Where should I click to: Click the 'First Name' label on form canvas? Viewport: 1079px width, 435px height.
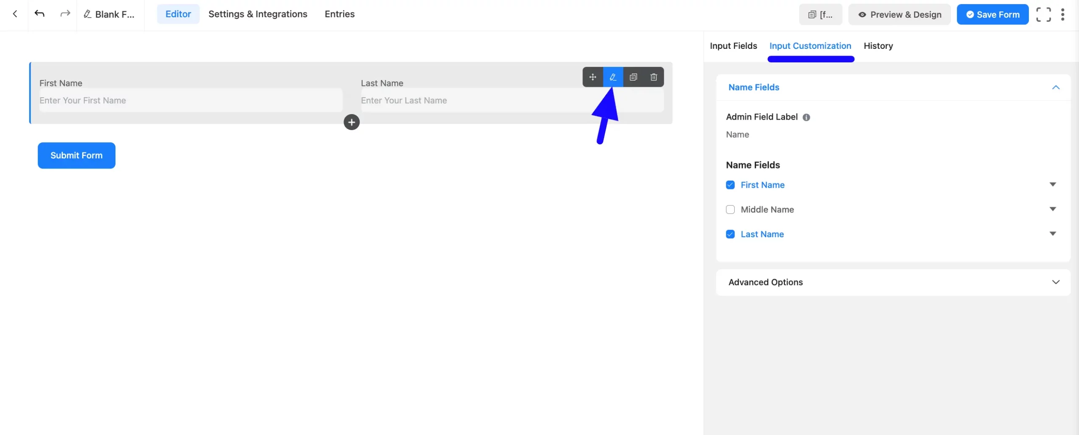pyautogui.click(x=61, y=83)
